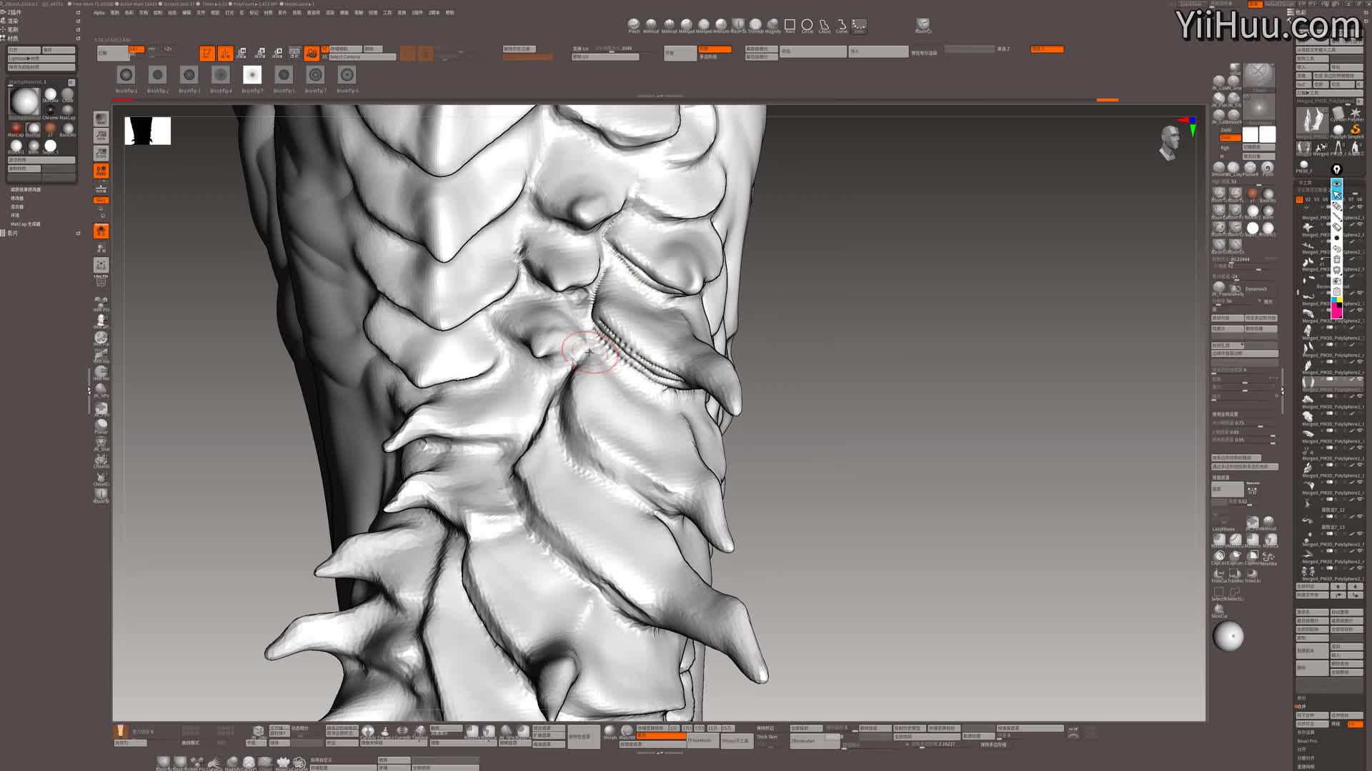The width and height of the screenshot is (1372, 771).
Task: Click the orange camera icon in toolbar
Action: click(312, 54)
